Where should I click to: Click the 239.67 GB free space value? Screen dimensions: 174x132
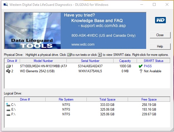pos(149,114)
